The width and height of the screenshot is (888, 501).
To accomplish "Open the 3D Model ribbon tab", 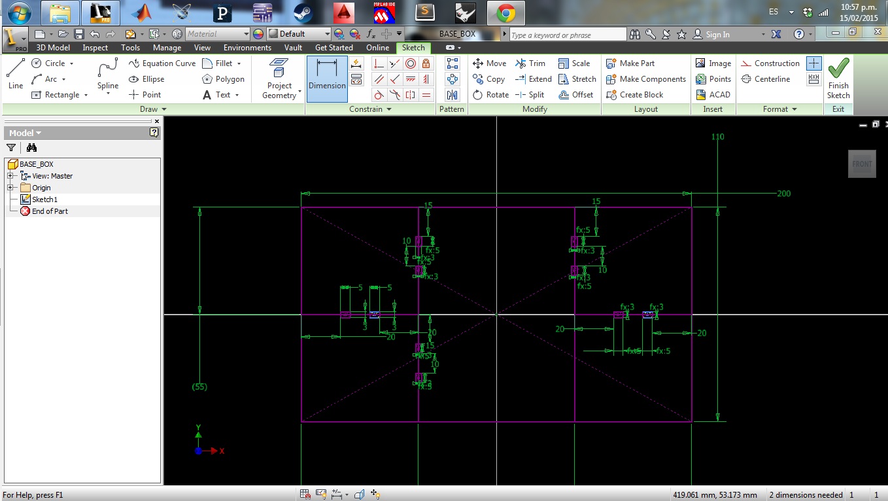I will coord(53,48).
